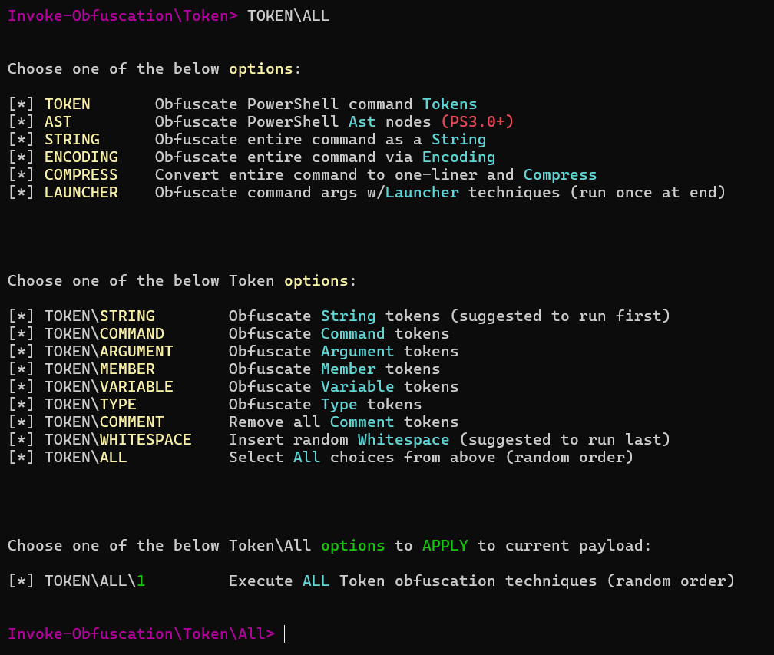
Task: Click the TOKEN entry in the first options list
Action: click(x=67, y=104)
